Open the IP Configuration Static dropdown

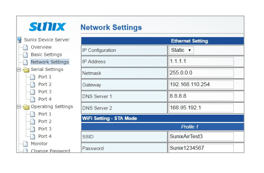coord(181,50)
